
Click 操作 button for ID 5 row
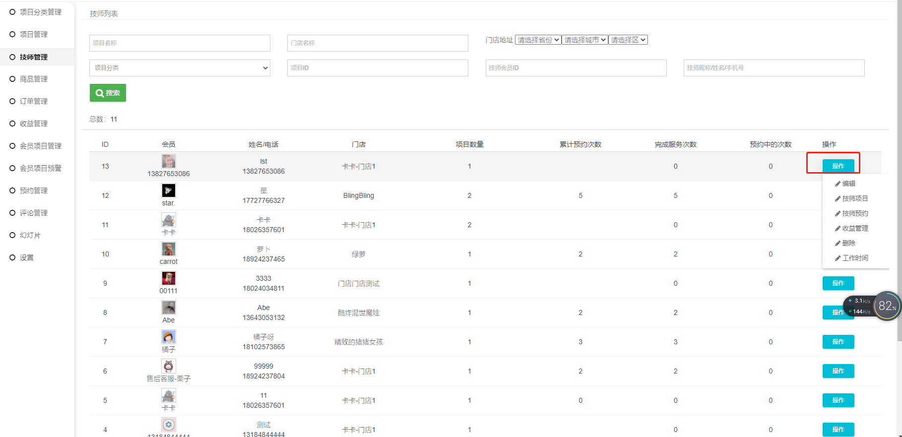point(838,400)
